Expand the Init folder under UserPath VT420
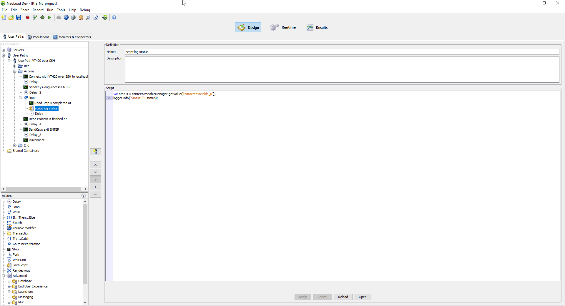Screen dimensions: 565x306 (15, 66)
